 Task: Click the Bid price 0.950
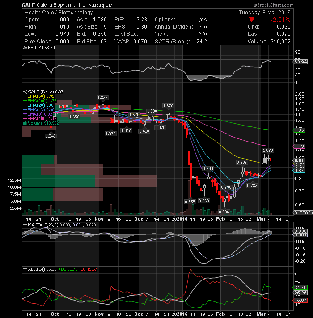100,34
